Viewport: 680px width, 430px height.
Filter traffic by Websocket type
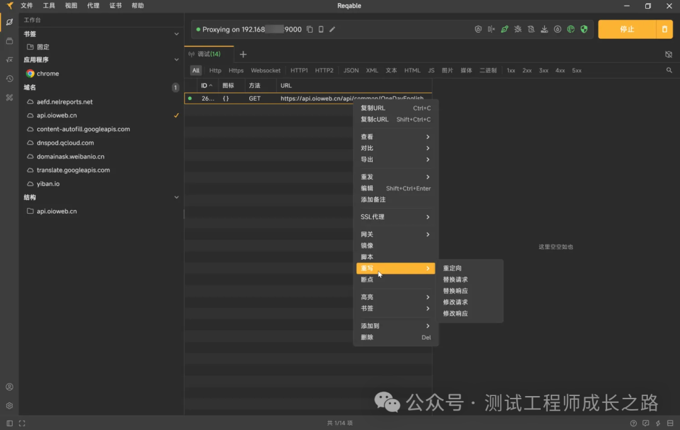coord(266,70)
